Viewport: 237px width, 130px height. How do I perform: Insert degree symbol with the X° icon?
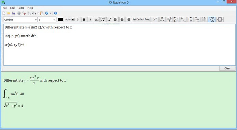pos(155,20)
